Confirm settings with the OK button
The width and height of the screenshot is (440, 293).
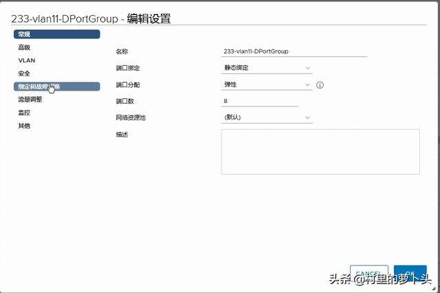pyautogui.click(x=410, y=274)
